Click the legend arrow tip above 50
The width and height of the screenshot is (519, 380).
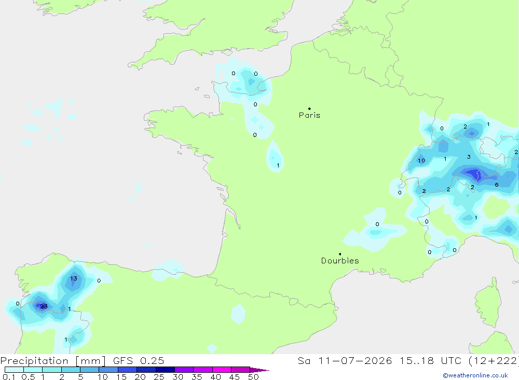pos(259,370)
